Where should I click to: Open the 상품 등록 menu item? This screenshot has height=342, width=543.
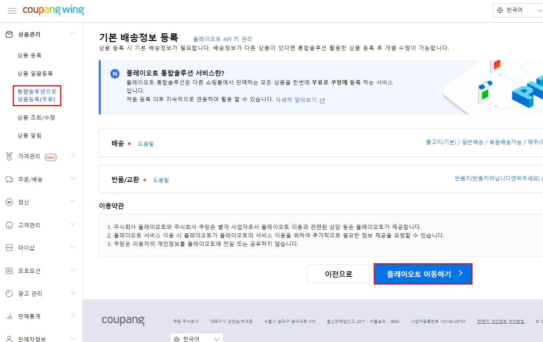29,55
